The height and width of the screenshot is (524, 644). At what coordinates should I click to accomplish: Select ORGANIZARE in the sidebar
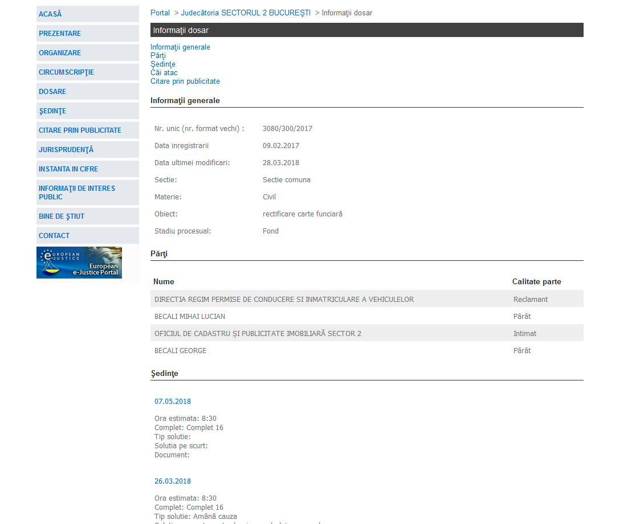coord(60,53)
